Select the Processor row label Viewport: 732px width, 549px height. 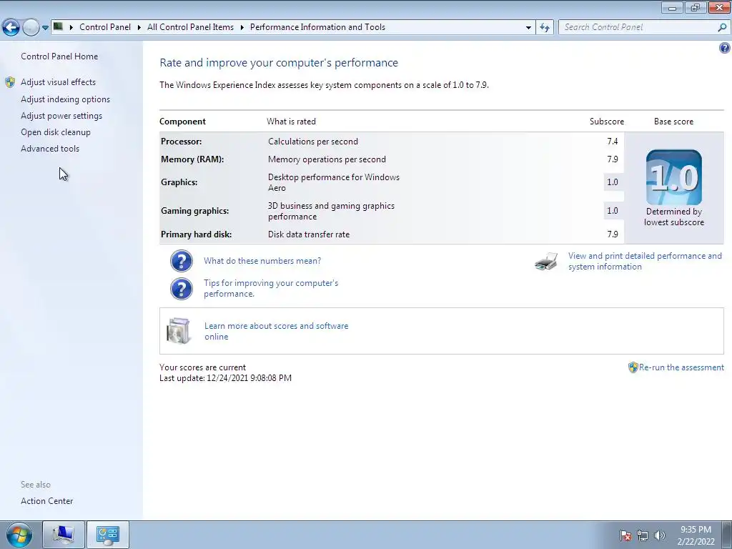[x=181, y=142]
